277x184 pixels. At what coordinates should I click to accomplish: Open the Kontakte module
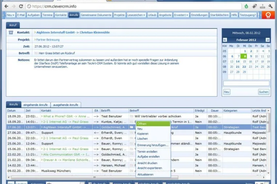coord(61,15)
